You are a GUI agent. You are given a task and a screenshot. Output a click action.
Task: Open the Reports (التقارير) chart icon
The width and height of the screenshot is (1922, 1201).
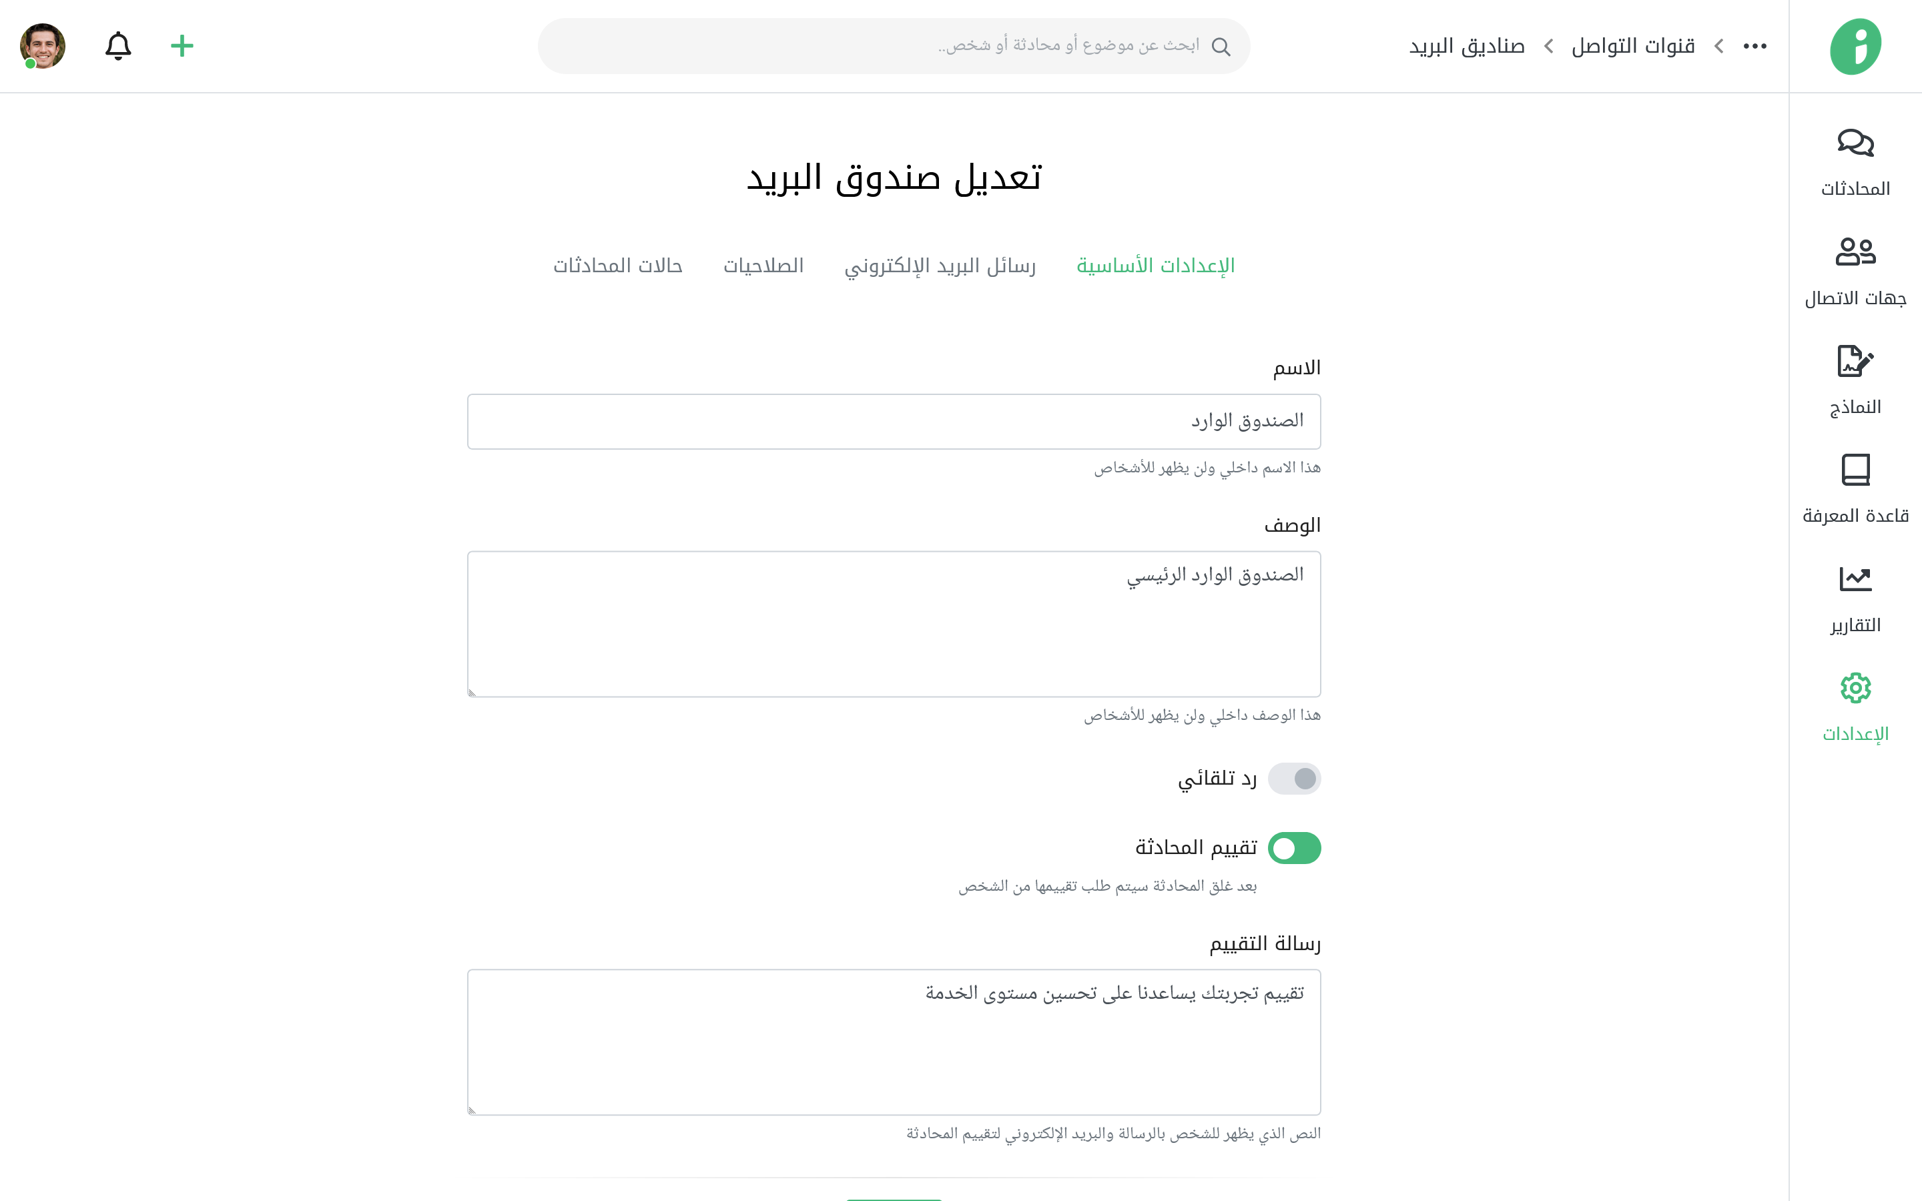pos(1855,579)
